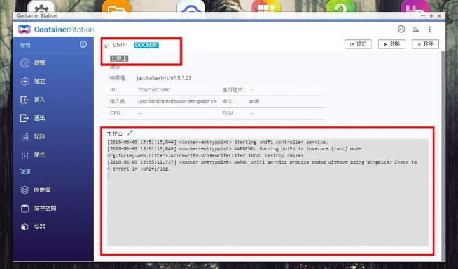Click the 總覽 gauge icon
Screen dimensions: 458x269
click(x=25, y=63)
